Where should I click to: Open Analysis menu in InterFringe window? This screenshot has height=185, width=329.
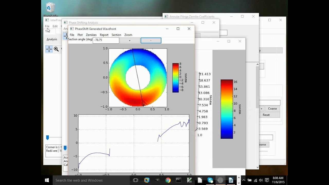(x=52, y=39)
